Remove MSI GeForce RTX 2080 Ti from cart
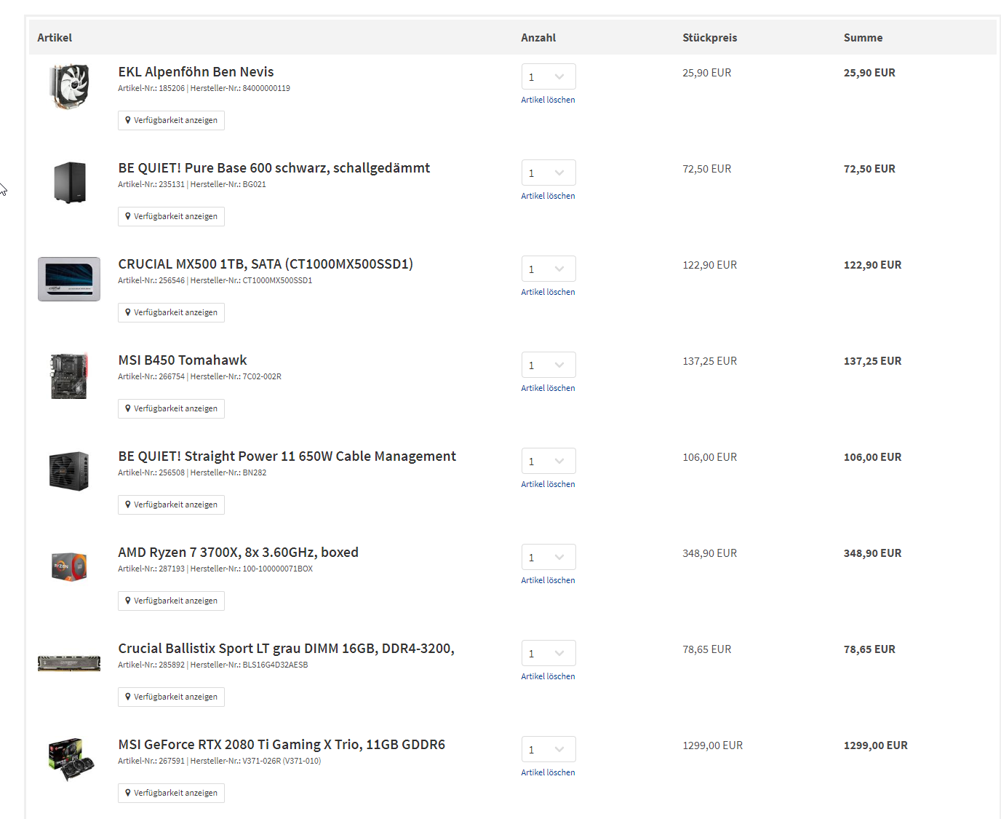 548,772
